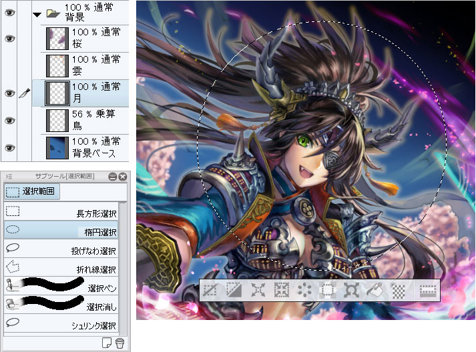Open selection launcher settings icon
Image resolution: width=476 pixels, height=352 pixels.
coord(428,291)
